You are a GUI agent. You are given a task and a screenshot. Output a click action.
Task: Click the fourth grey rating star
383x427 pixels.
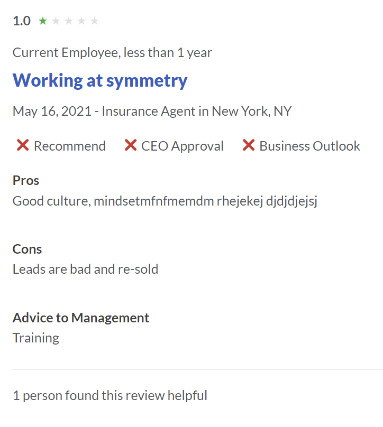tap(81, 21)
